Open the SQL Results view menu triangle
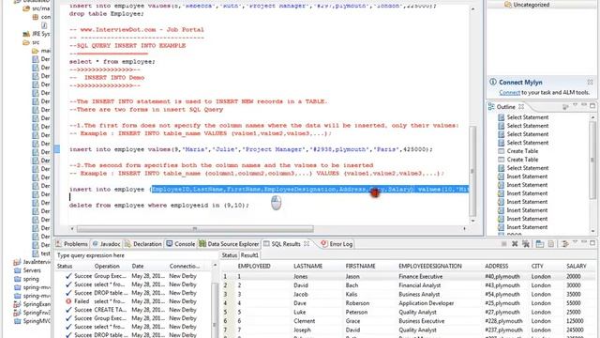 pos(575,242)
